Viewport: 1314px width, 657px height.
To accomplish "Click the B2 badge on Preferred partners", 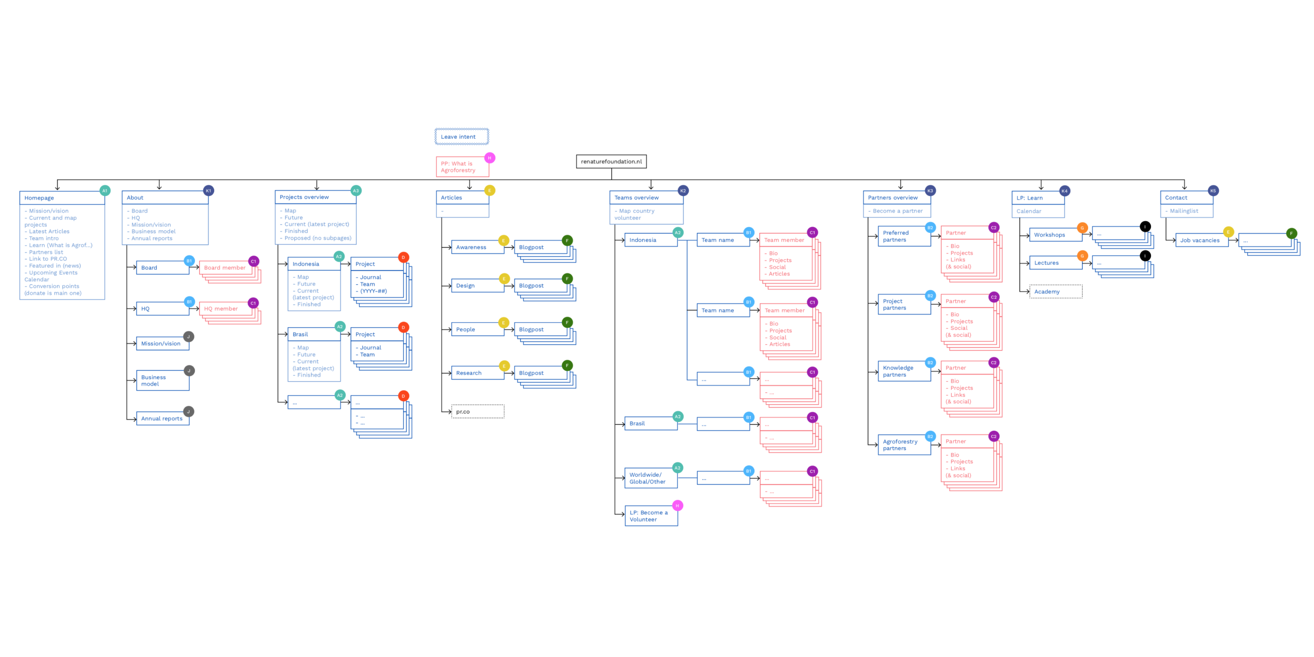I will 930,227.
